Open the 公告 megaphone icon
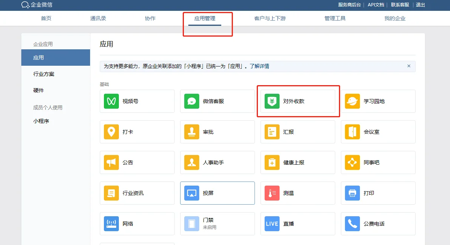The height and width of the screenshot is (245, 450). [x=111, y=162]
